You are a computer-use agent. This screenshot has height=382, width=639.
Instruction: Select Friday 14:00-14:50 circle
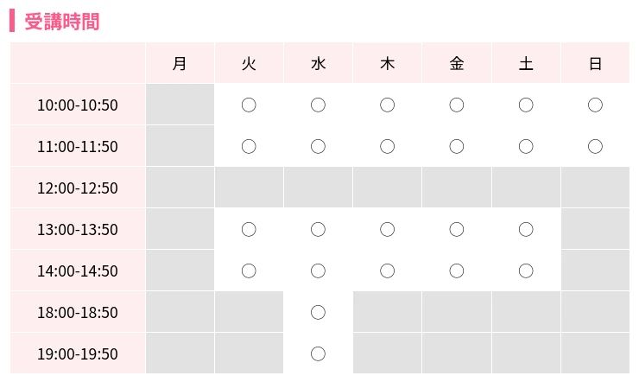click(x=457, y=271)
